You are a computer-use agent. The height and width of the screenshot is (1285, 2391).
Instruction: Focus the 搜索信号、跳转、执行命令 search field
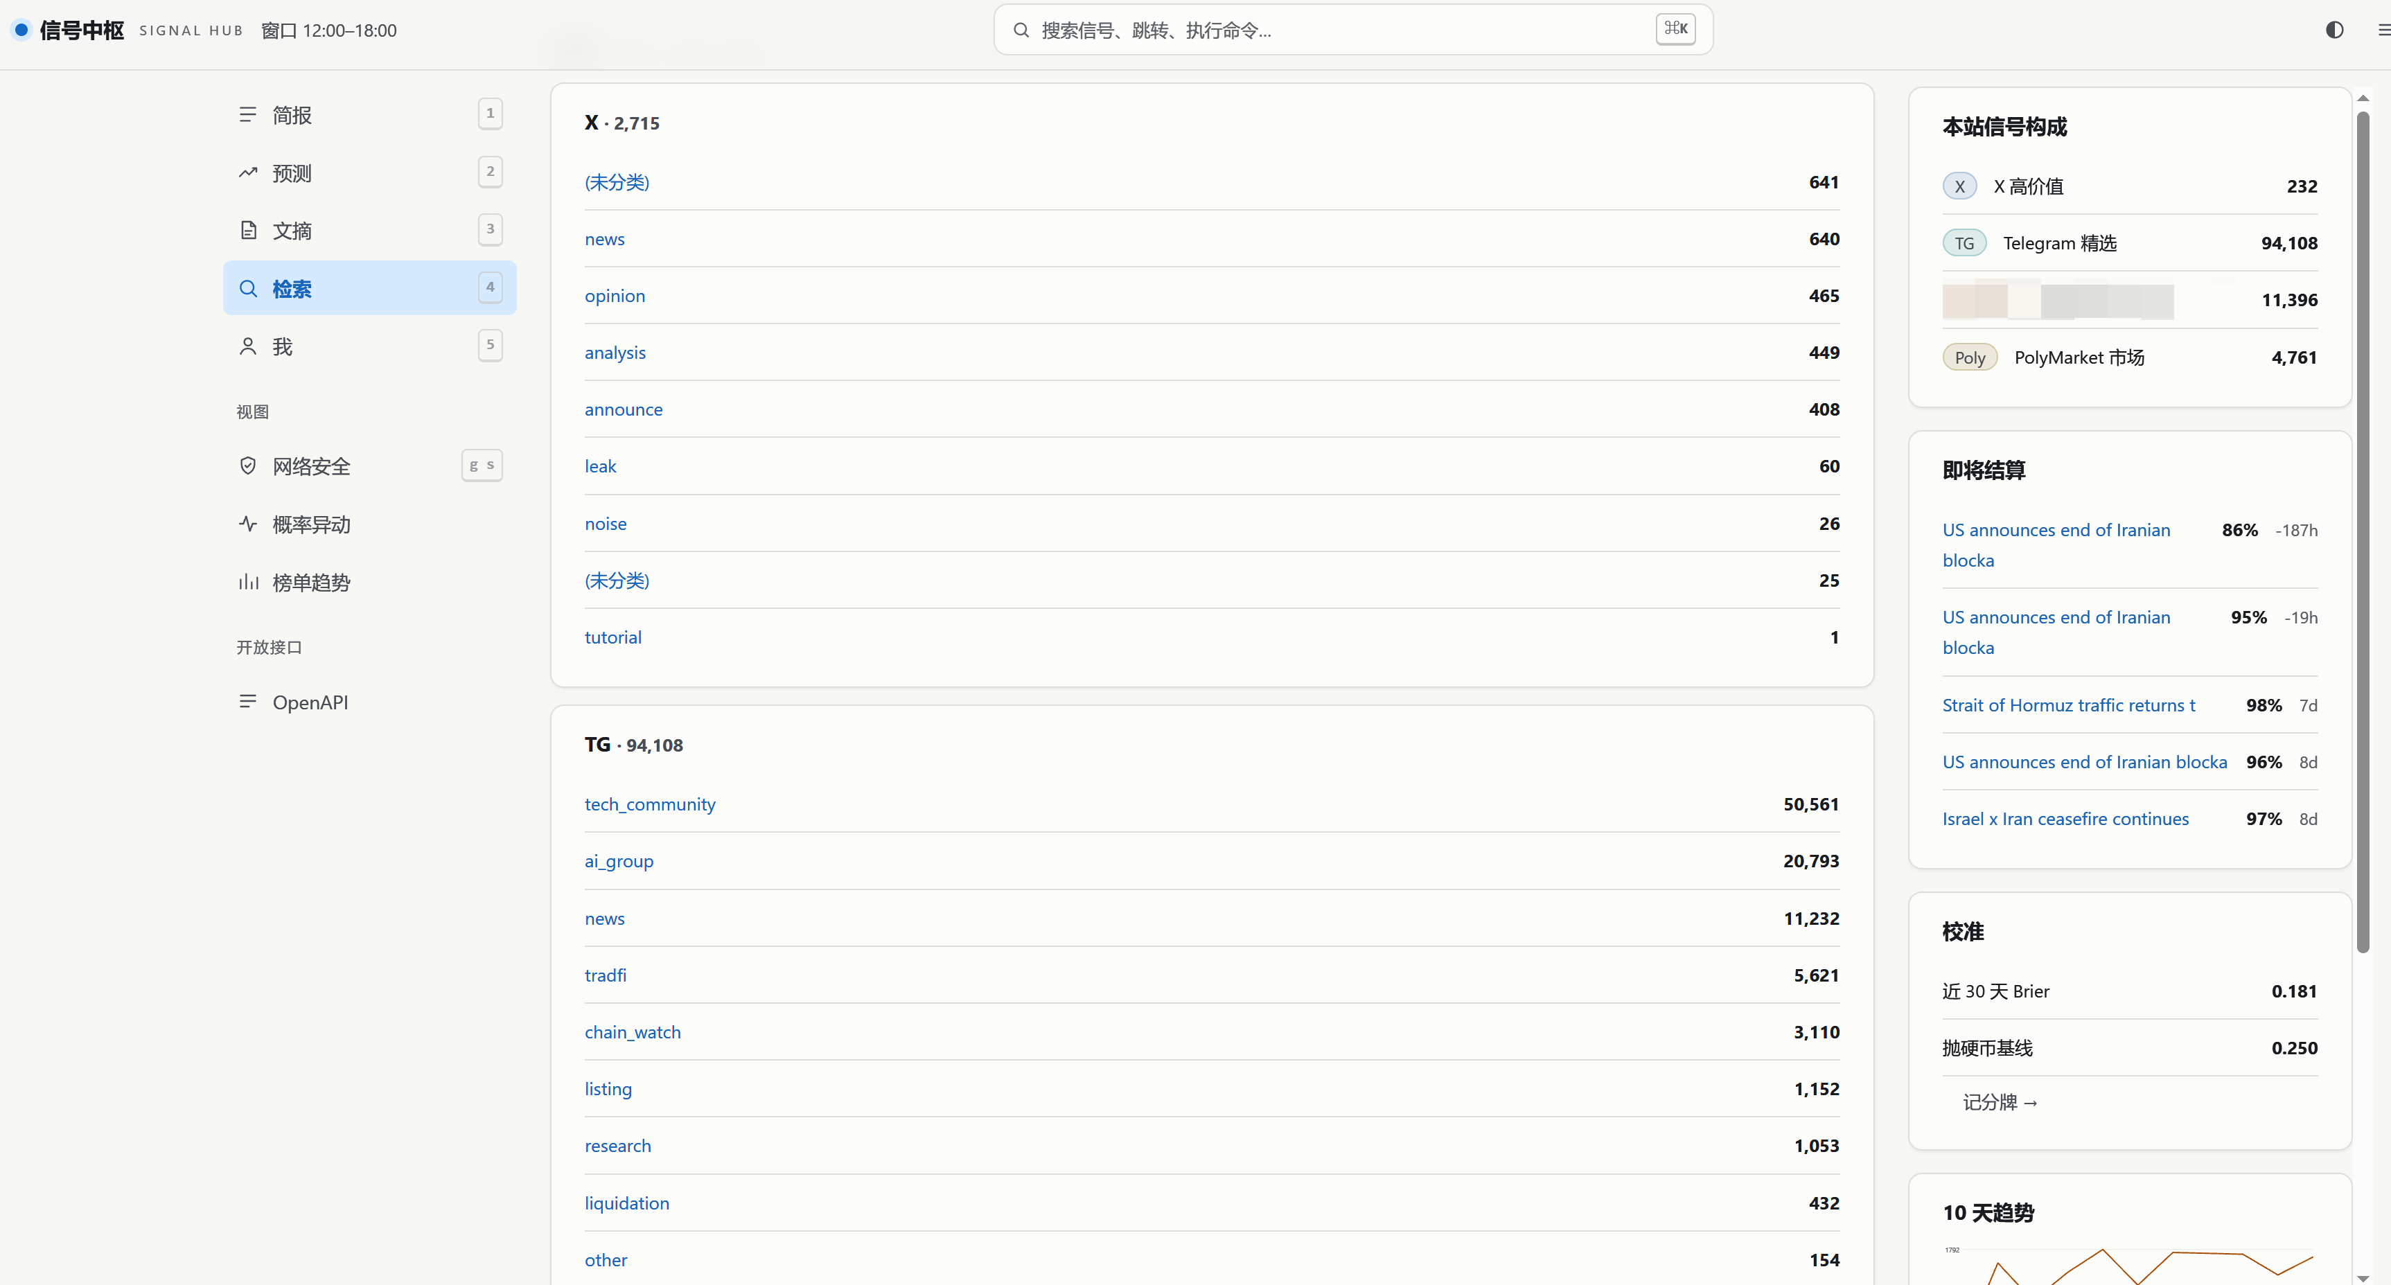(1352, 30)
